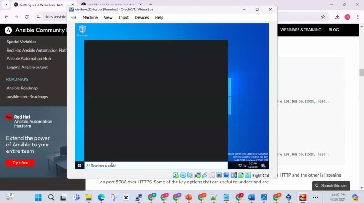Viewport: 364px width, 203px height.
Task: Click the Right Ctrl host key label
Action: [x=261, y=175]
